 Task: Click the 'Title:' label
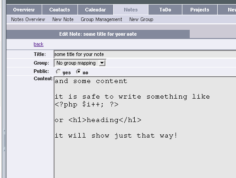click(40, 54)
